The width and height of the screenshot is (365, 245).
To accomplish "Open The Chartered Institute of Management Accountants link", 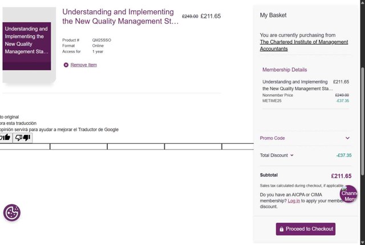I will click(x=304, y=45).
